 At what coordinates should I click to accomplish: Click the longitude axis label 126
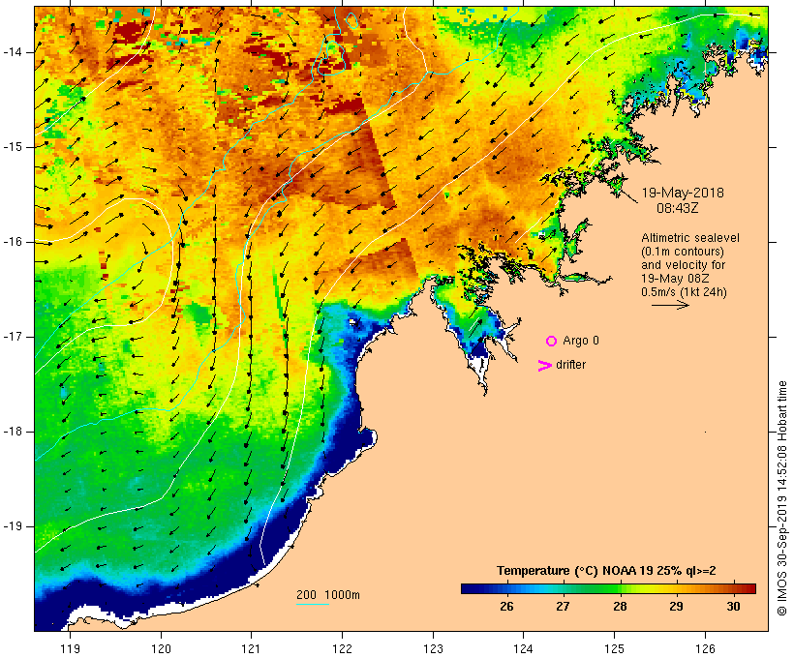[705, 649]
